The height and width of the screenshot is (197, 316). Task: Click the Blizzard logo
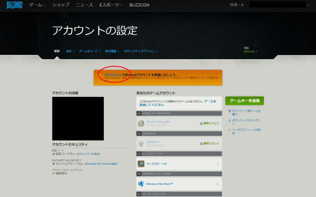pyautogui.click(x=14, y=5)
